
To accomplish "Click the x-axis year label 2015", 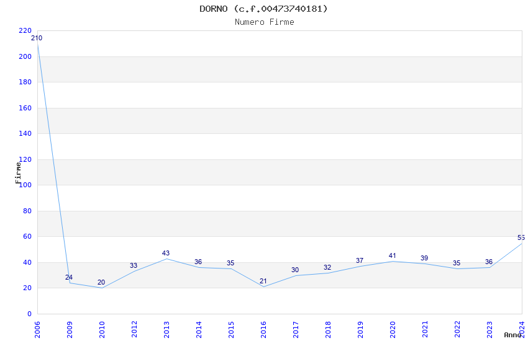I will click(x=231, y=330).
